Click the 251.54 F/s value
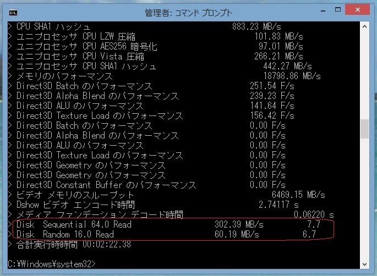The image size is (377, 276). (272, 86)
